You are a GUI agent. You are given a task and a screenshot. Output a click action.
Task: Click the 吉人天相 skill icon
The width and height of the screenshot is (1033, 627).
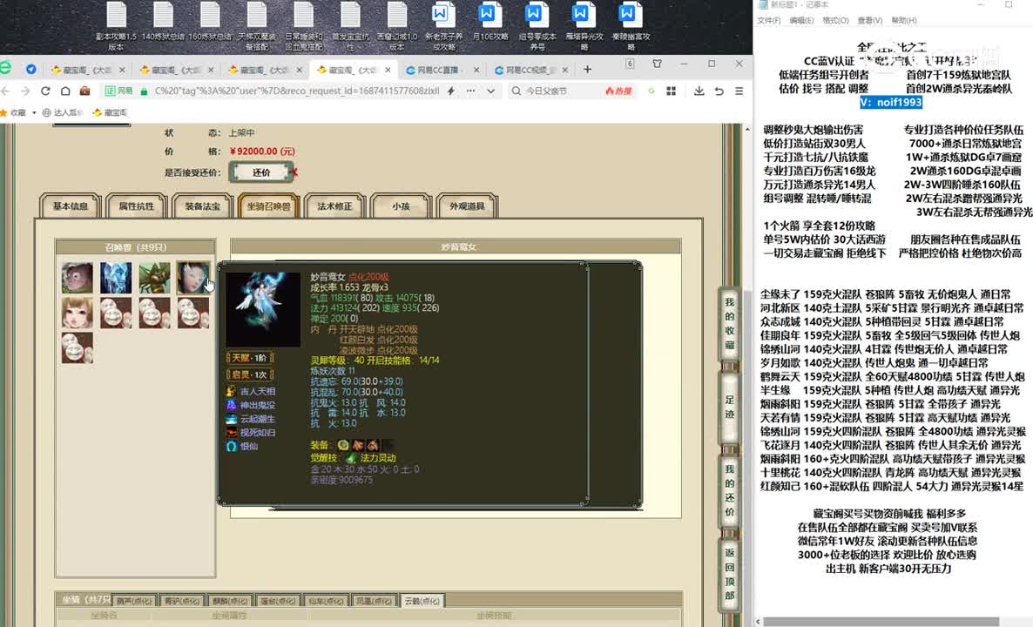[231, 391]
